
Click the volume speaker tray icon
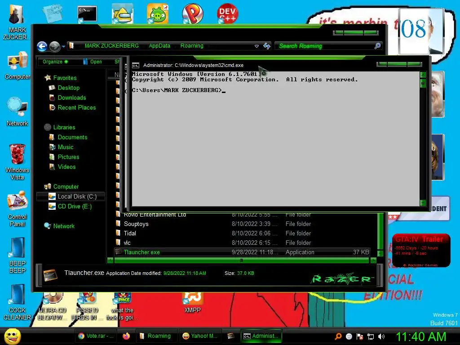[381, 336]
